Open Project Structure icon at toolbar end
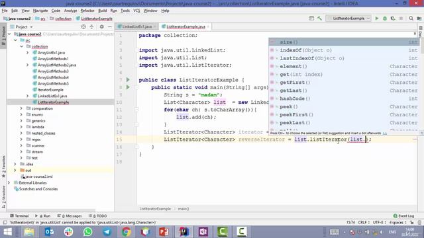The height and width of the screenshot is (238, 424). 419,19
